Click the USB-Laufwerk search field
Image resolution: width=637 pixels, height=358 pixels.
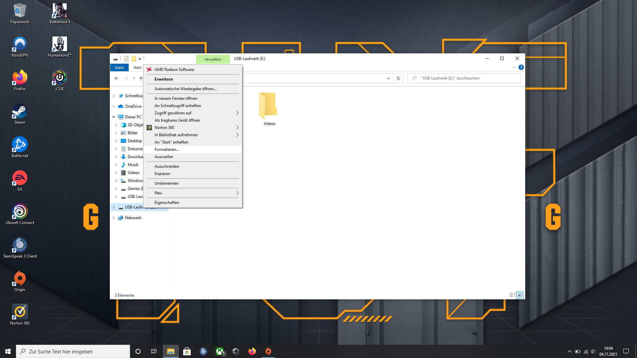coord(464,78)
